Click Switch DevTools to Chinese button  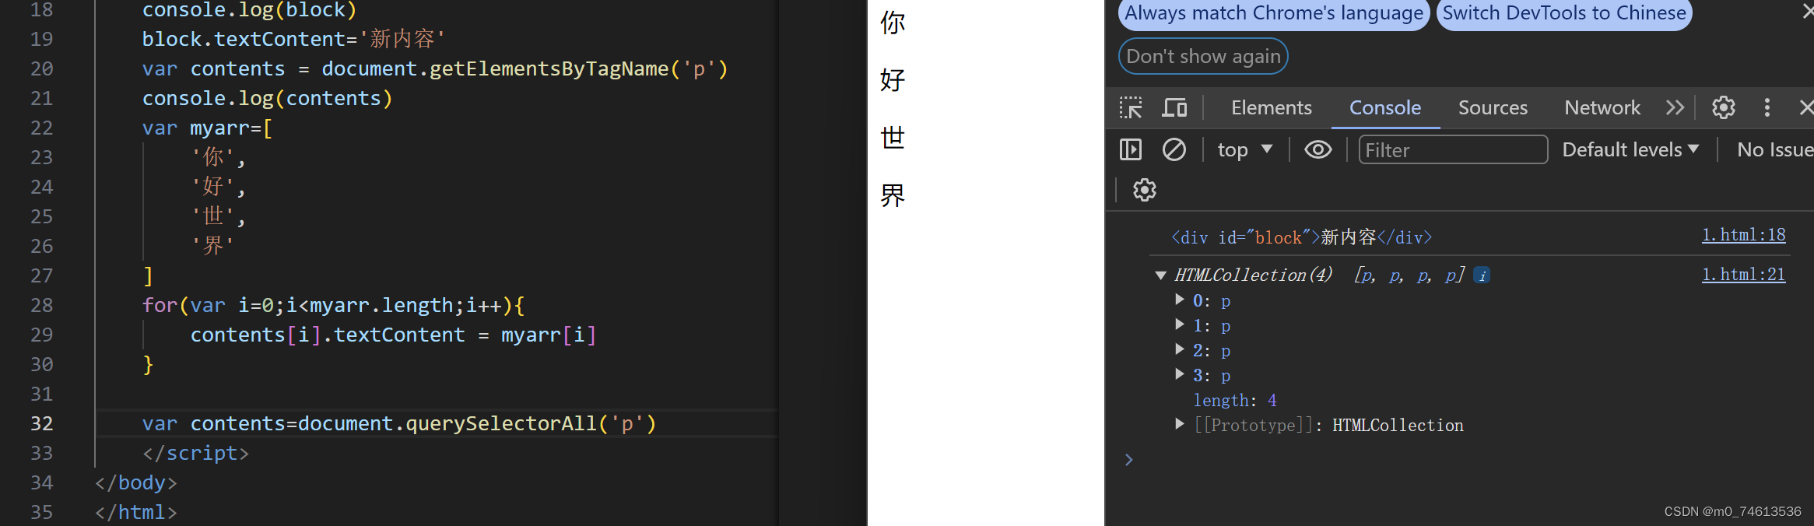point(1564,14)
